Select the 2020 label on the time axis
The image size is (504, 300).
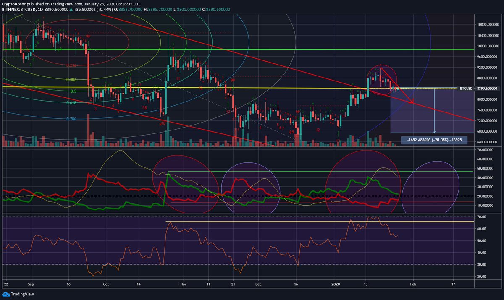tap(336, 284)
